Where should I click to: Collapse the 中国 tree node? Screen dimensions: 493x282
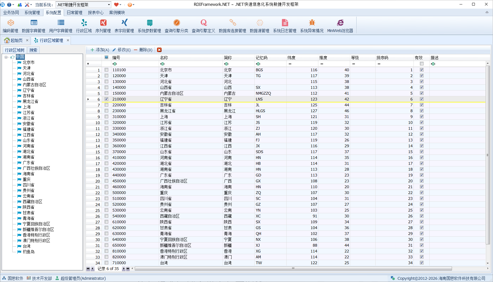pyautogui.click(x=6, y=57)
